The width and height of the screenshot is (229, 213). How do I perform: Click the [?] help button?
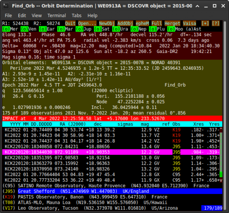[216, 23]
